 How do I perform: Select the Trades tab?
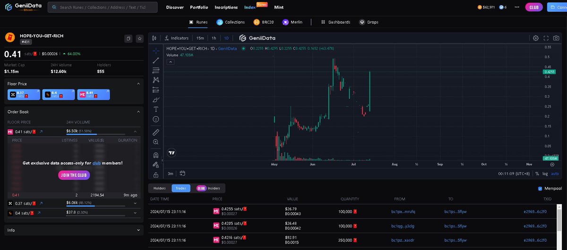click(180, 188)
